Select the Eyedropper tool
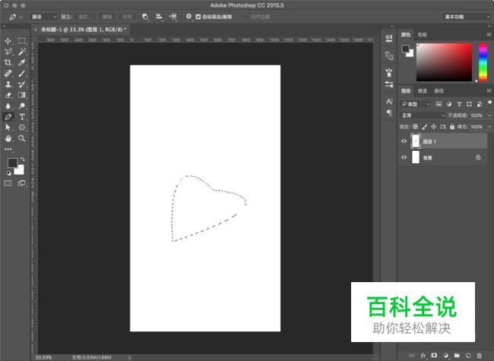 click(x=22, y=63)
